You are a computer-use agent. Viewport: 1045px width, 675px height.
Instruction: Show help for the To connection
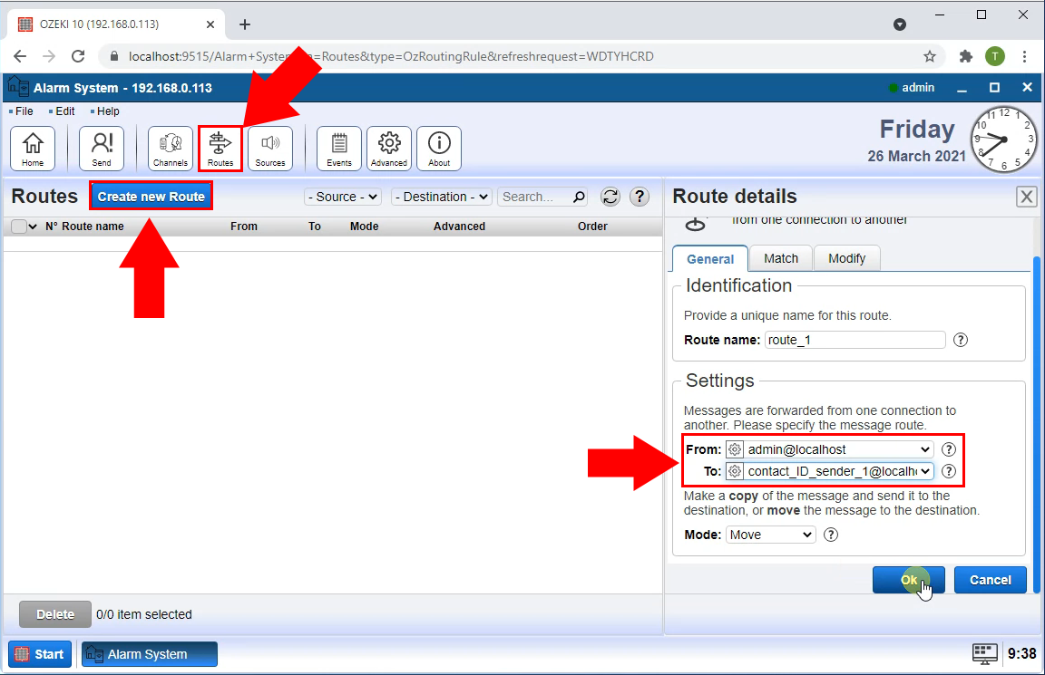948,471
